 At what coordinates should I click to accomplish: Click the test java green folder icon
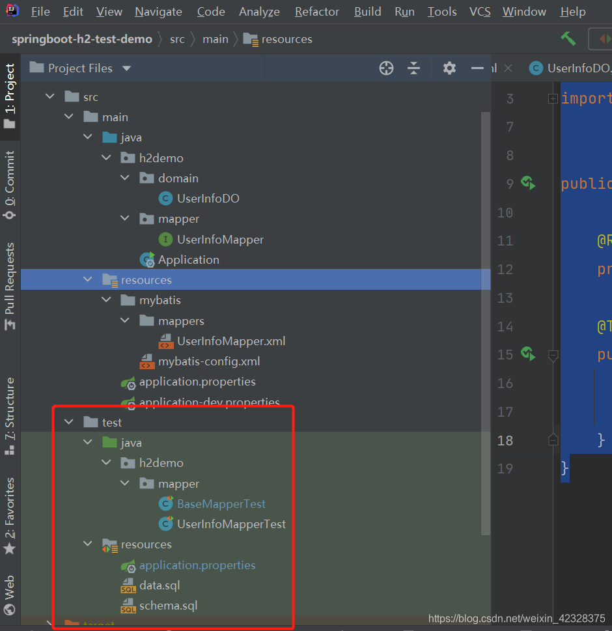[109, 442]
